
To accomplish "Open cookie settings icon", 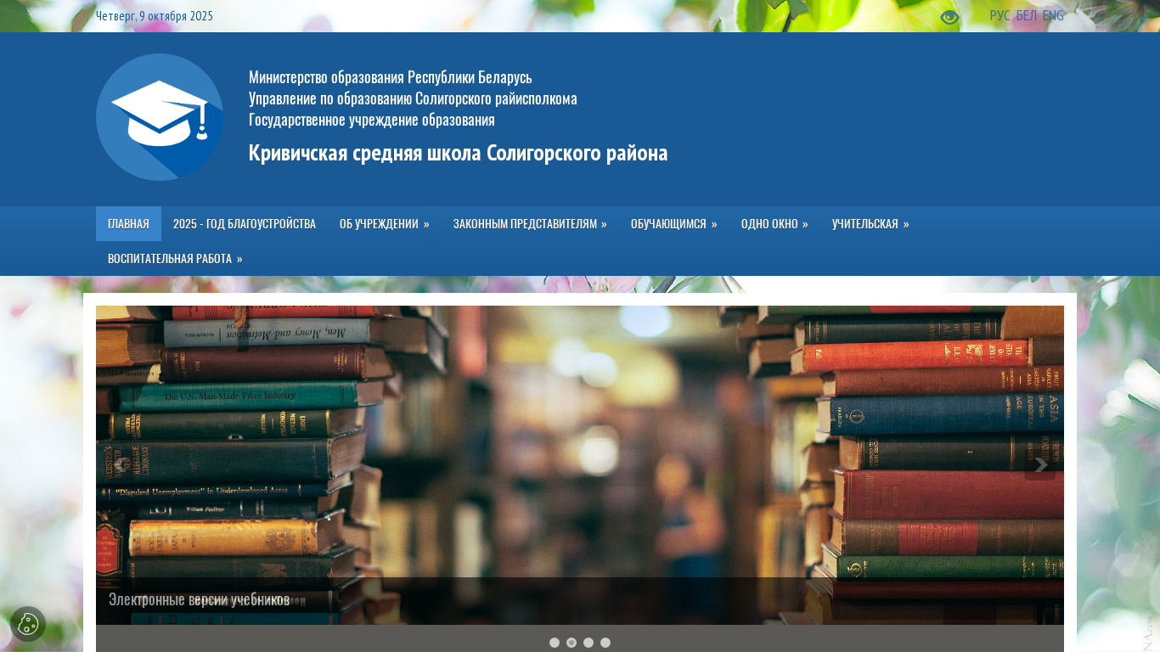I will pyautogui.click(x=28, y=624).
